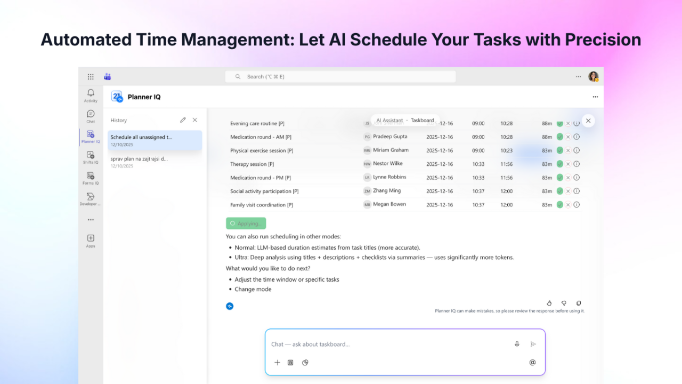
Task: Click the 'Change mode' suggestion text
Action: (x=253, y=289)
